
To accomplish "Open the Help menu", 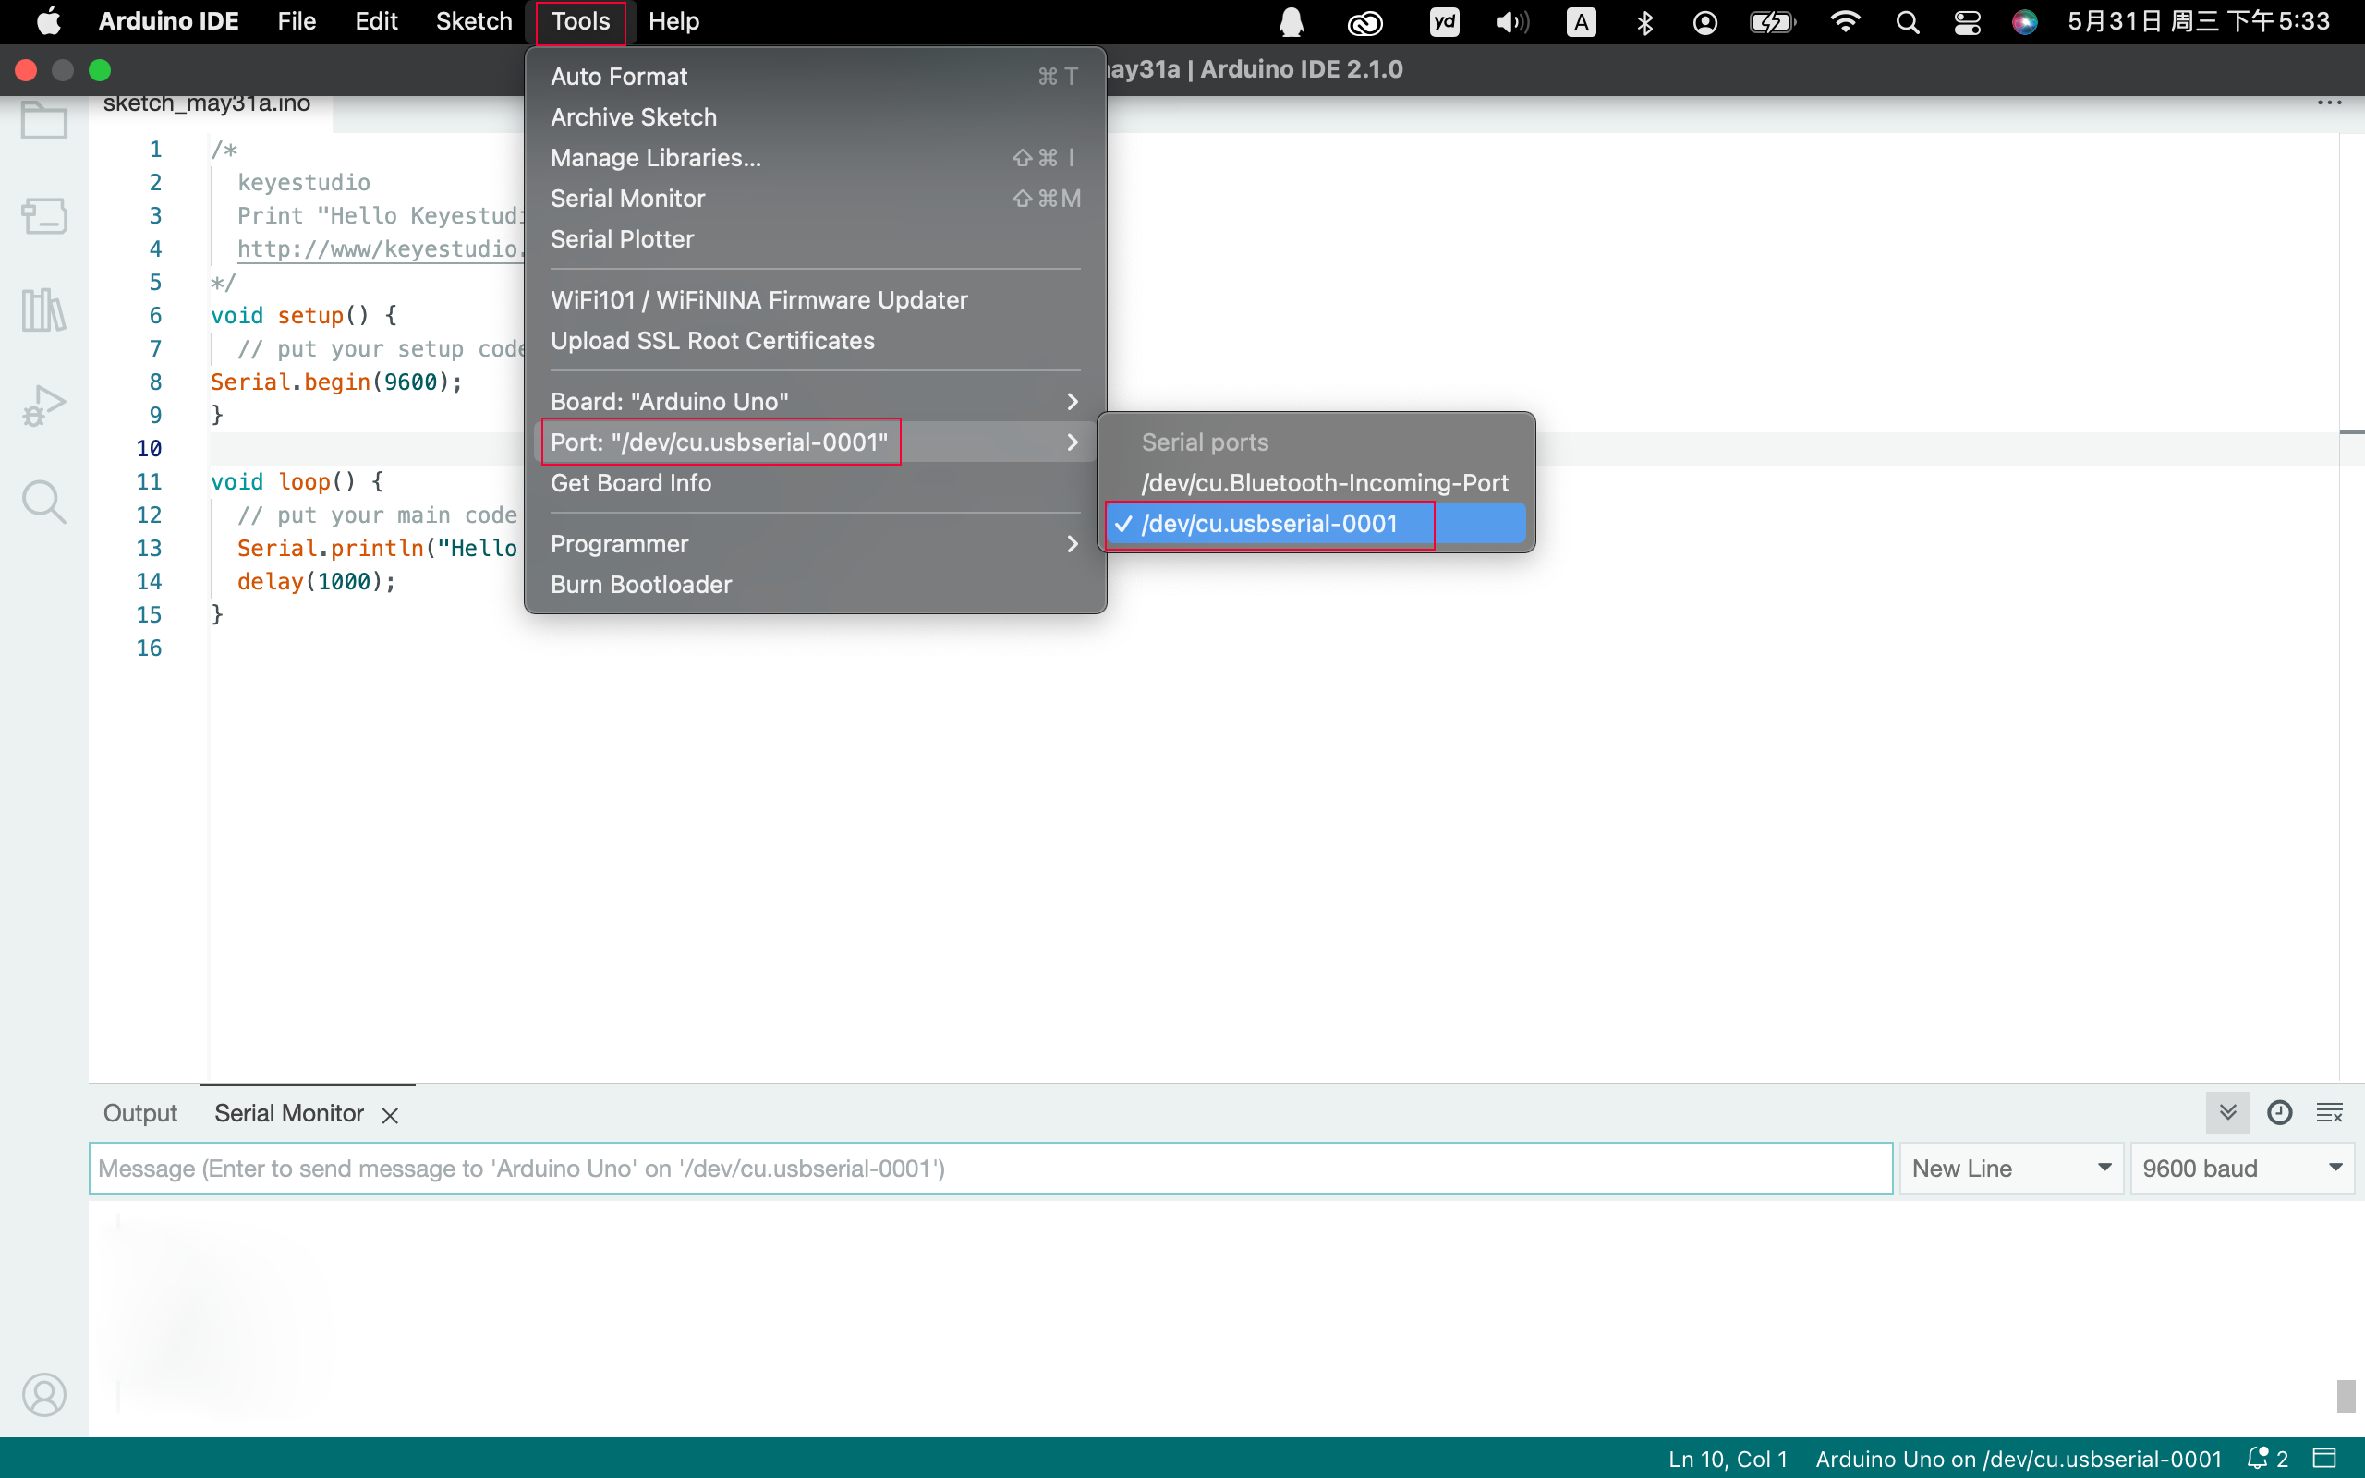I will click(673, 21).
